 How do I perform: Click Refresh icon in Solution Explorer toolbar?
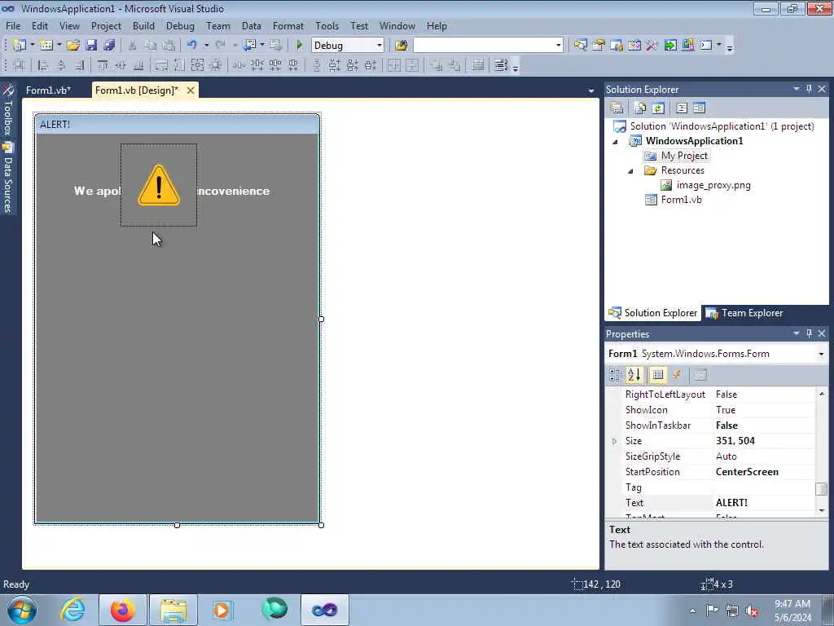(x=658, y=108)
